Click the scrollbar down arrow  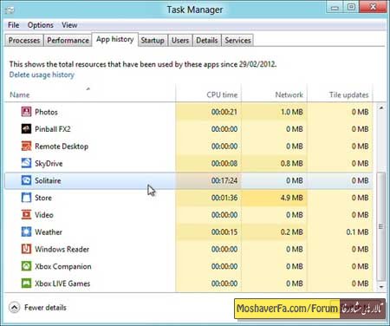click(381, 287)
